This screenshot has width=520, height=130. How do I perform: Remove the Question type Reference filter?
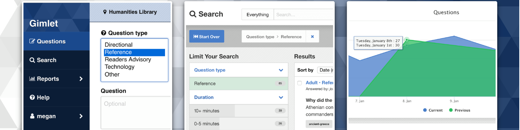[312, 36]
